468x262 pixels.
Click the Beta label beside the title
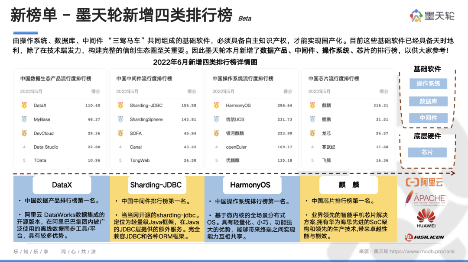pos(245,19)
